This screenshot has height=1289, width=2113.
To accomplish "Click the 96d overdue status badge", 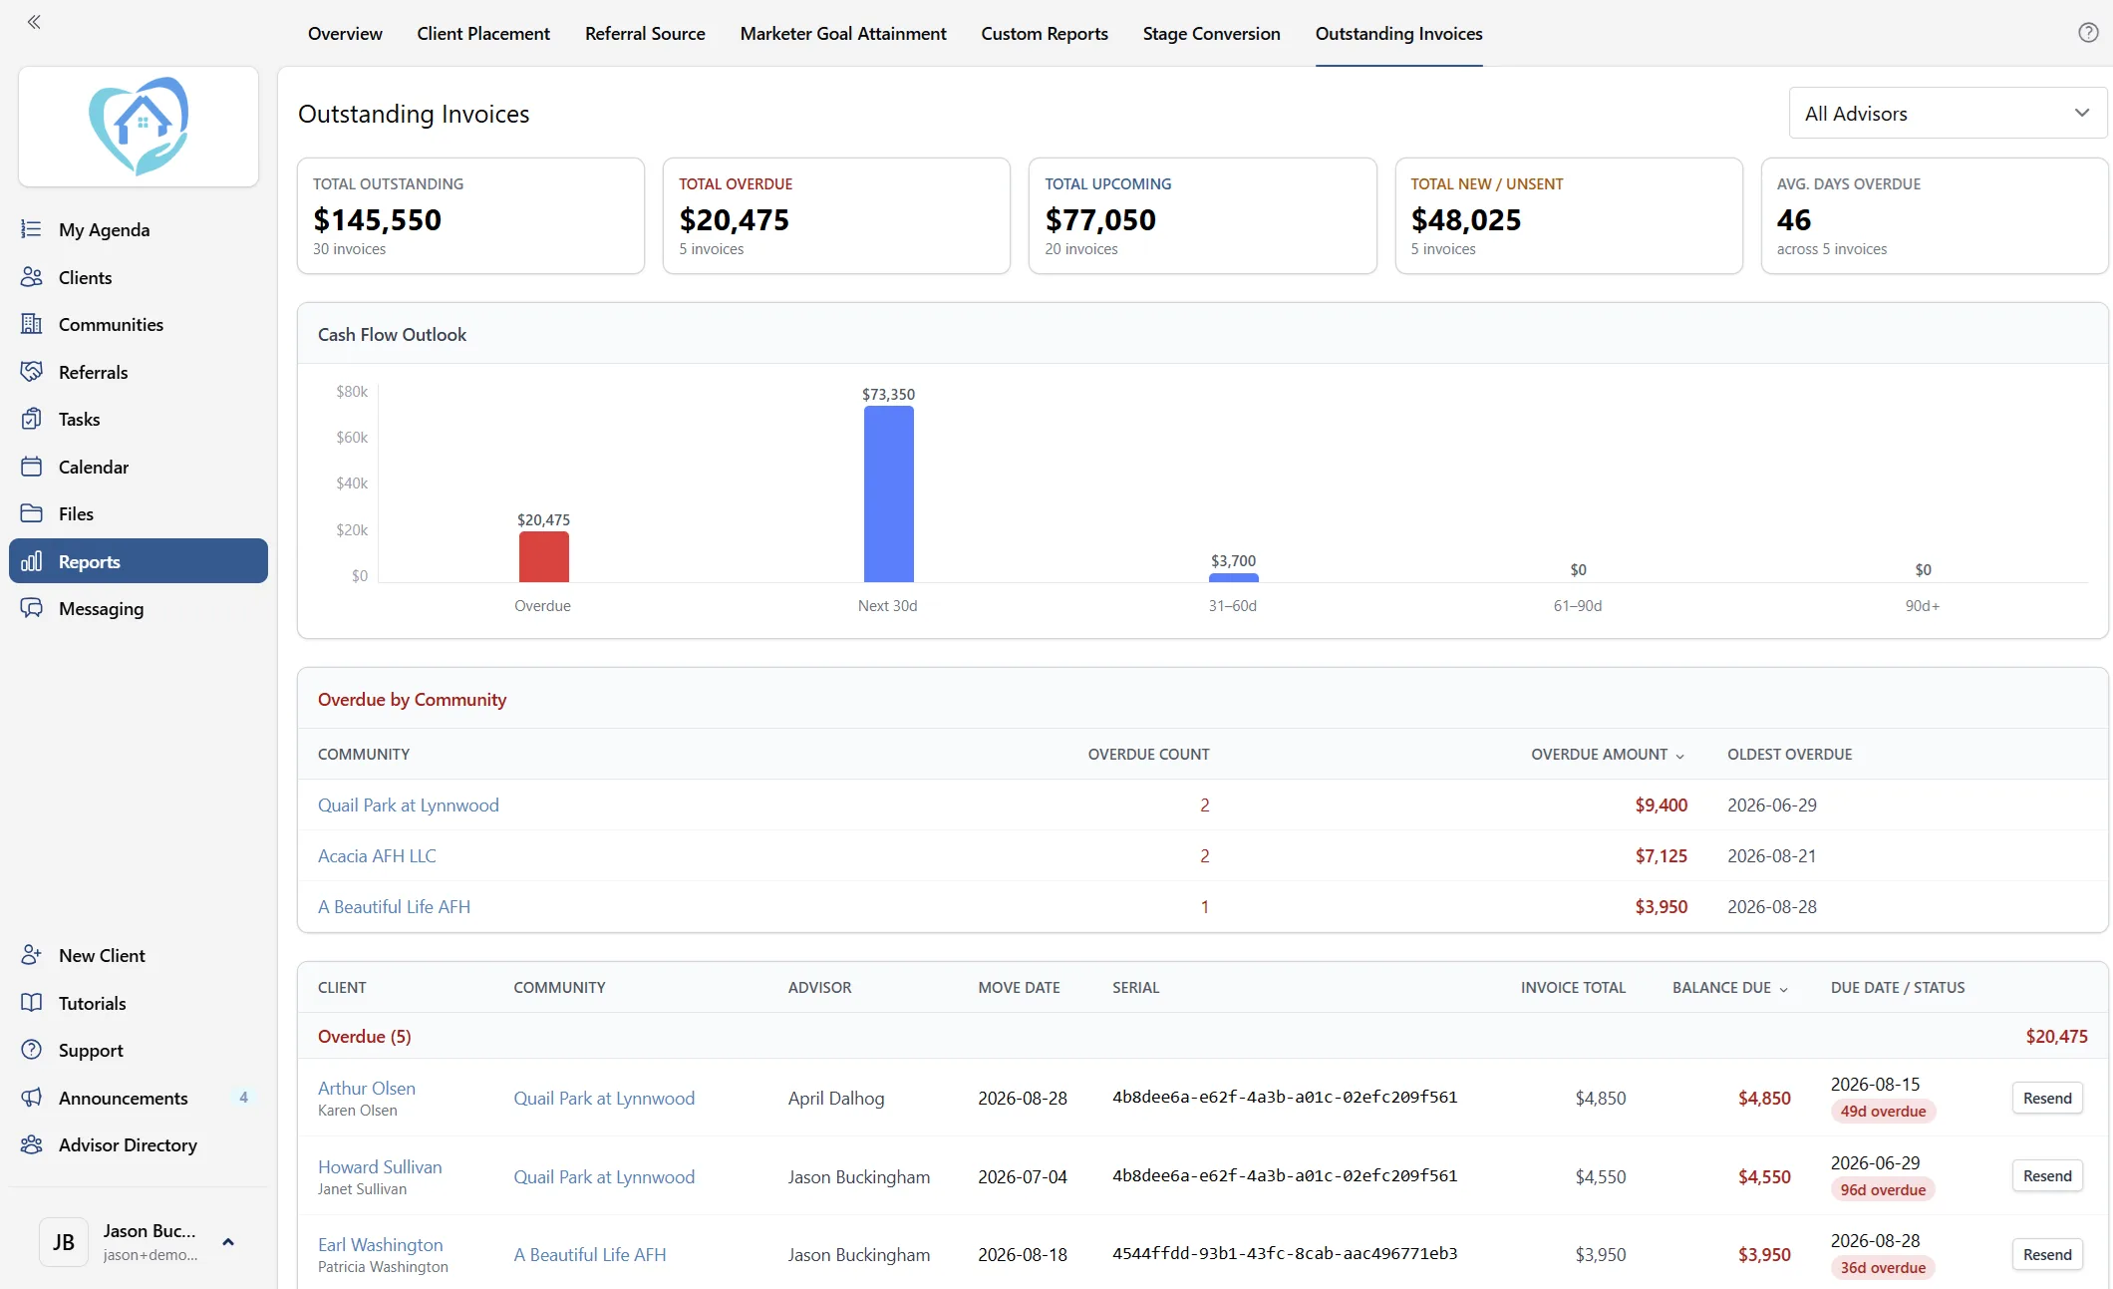I will tap(1883, 1190).
